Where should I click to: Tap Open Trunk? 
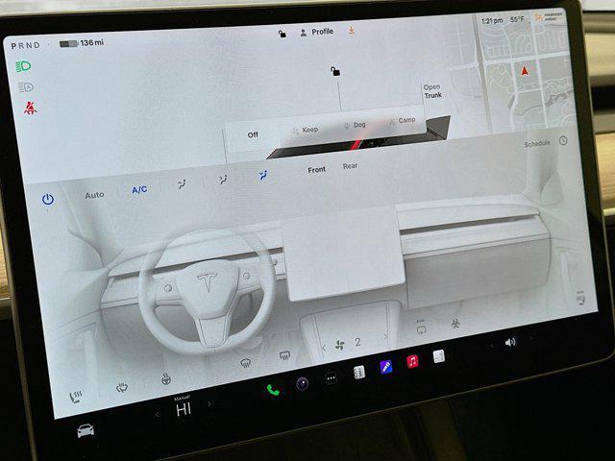[x=432, y=91]
